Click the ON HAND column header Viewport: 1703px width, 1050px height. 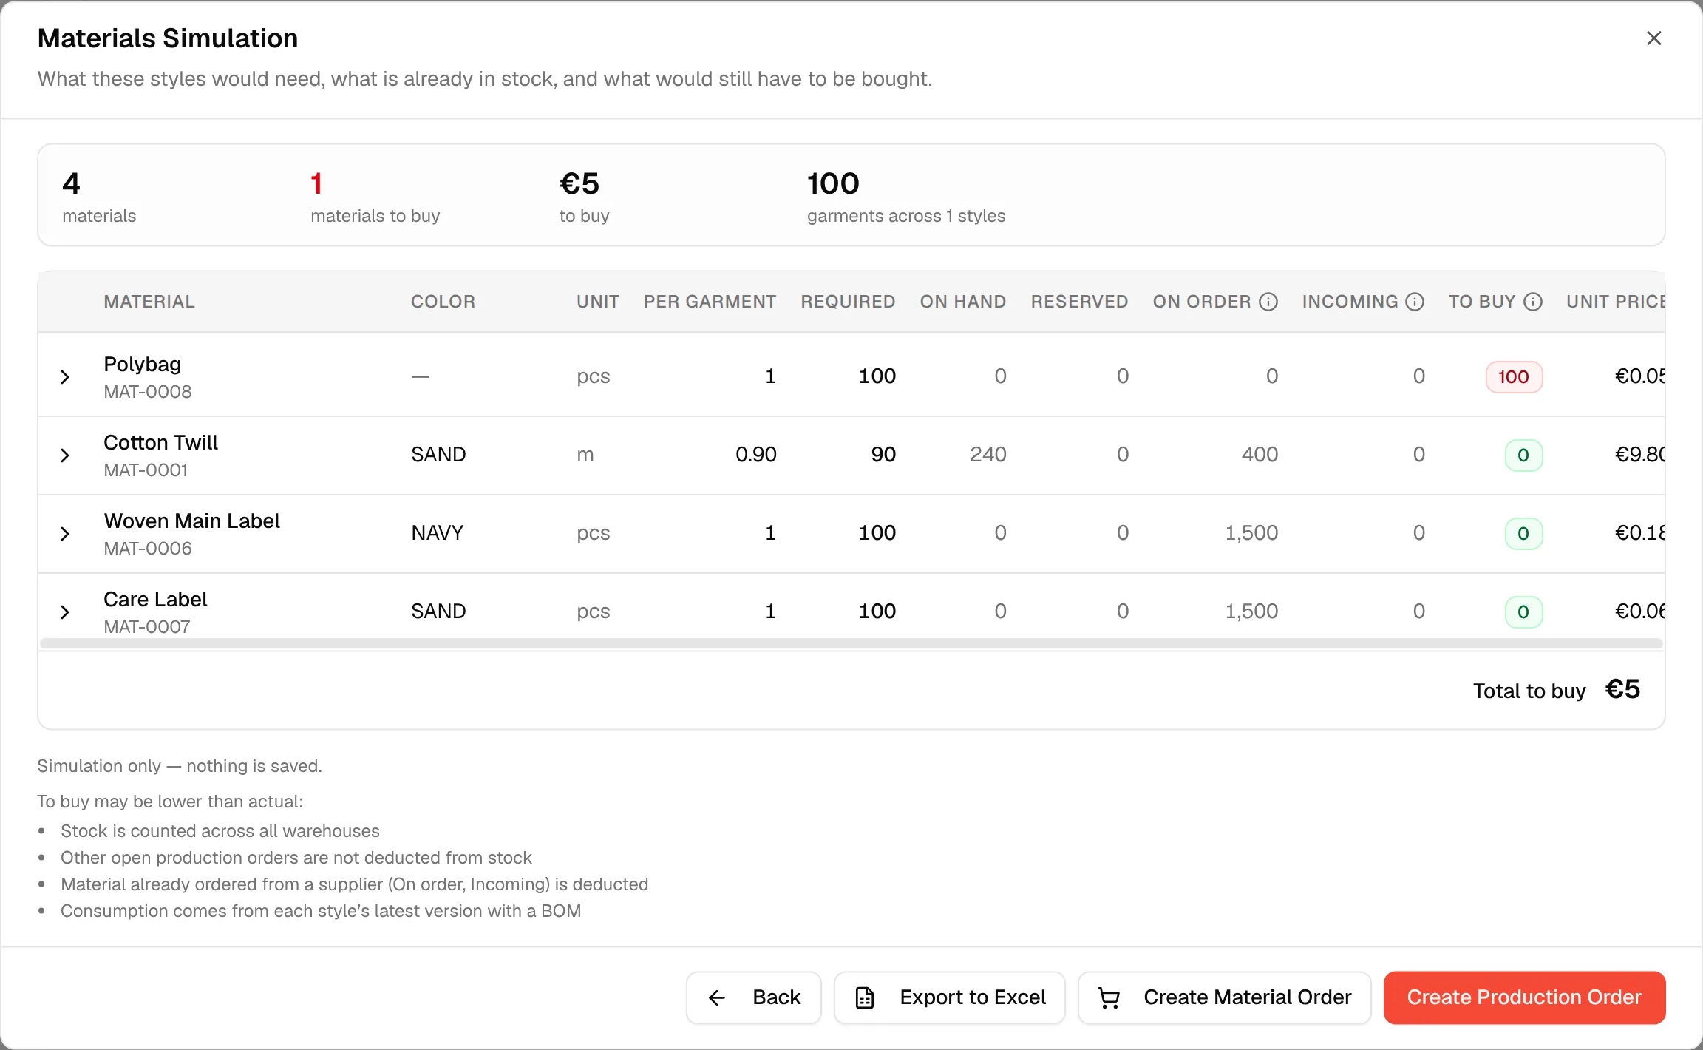click(x=962, y=302)
